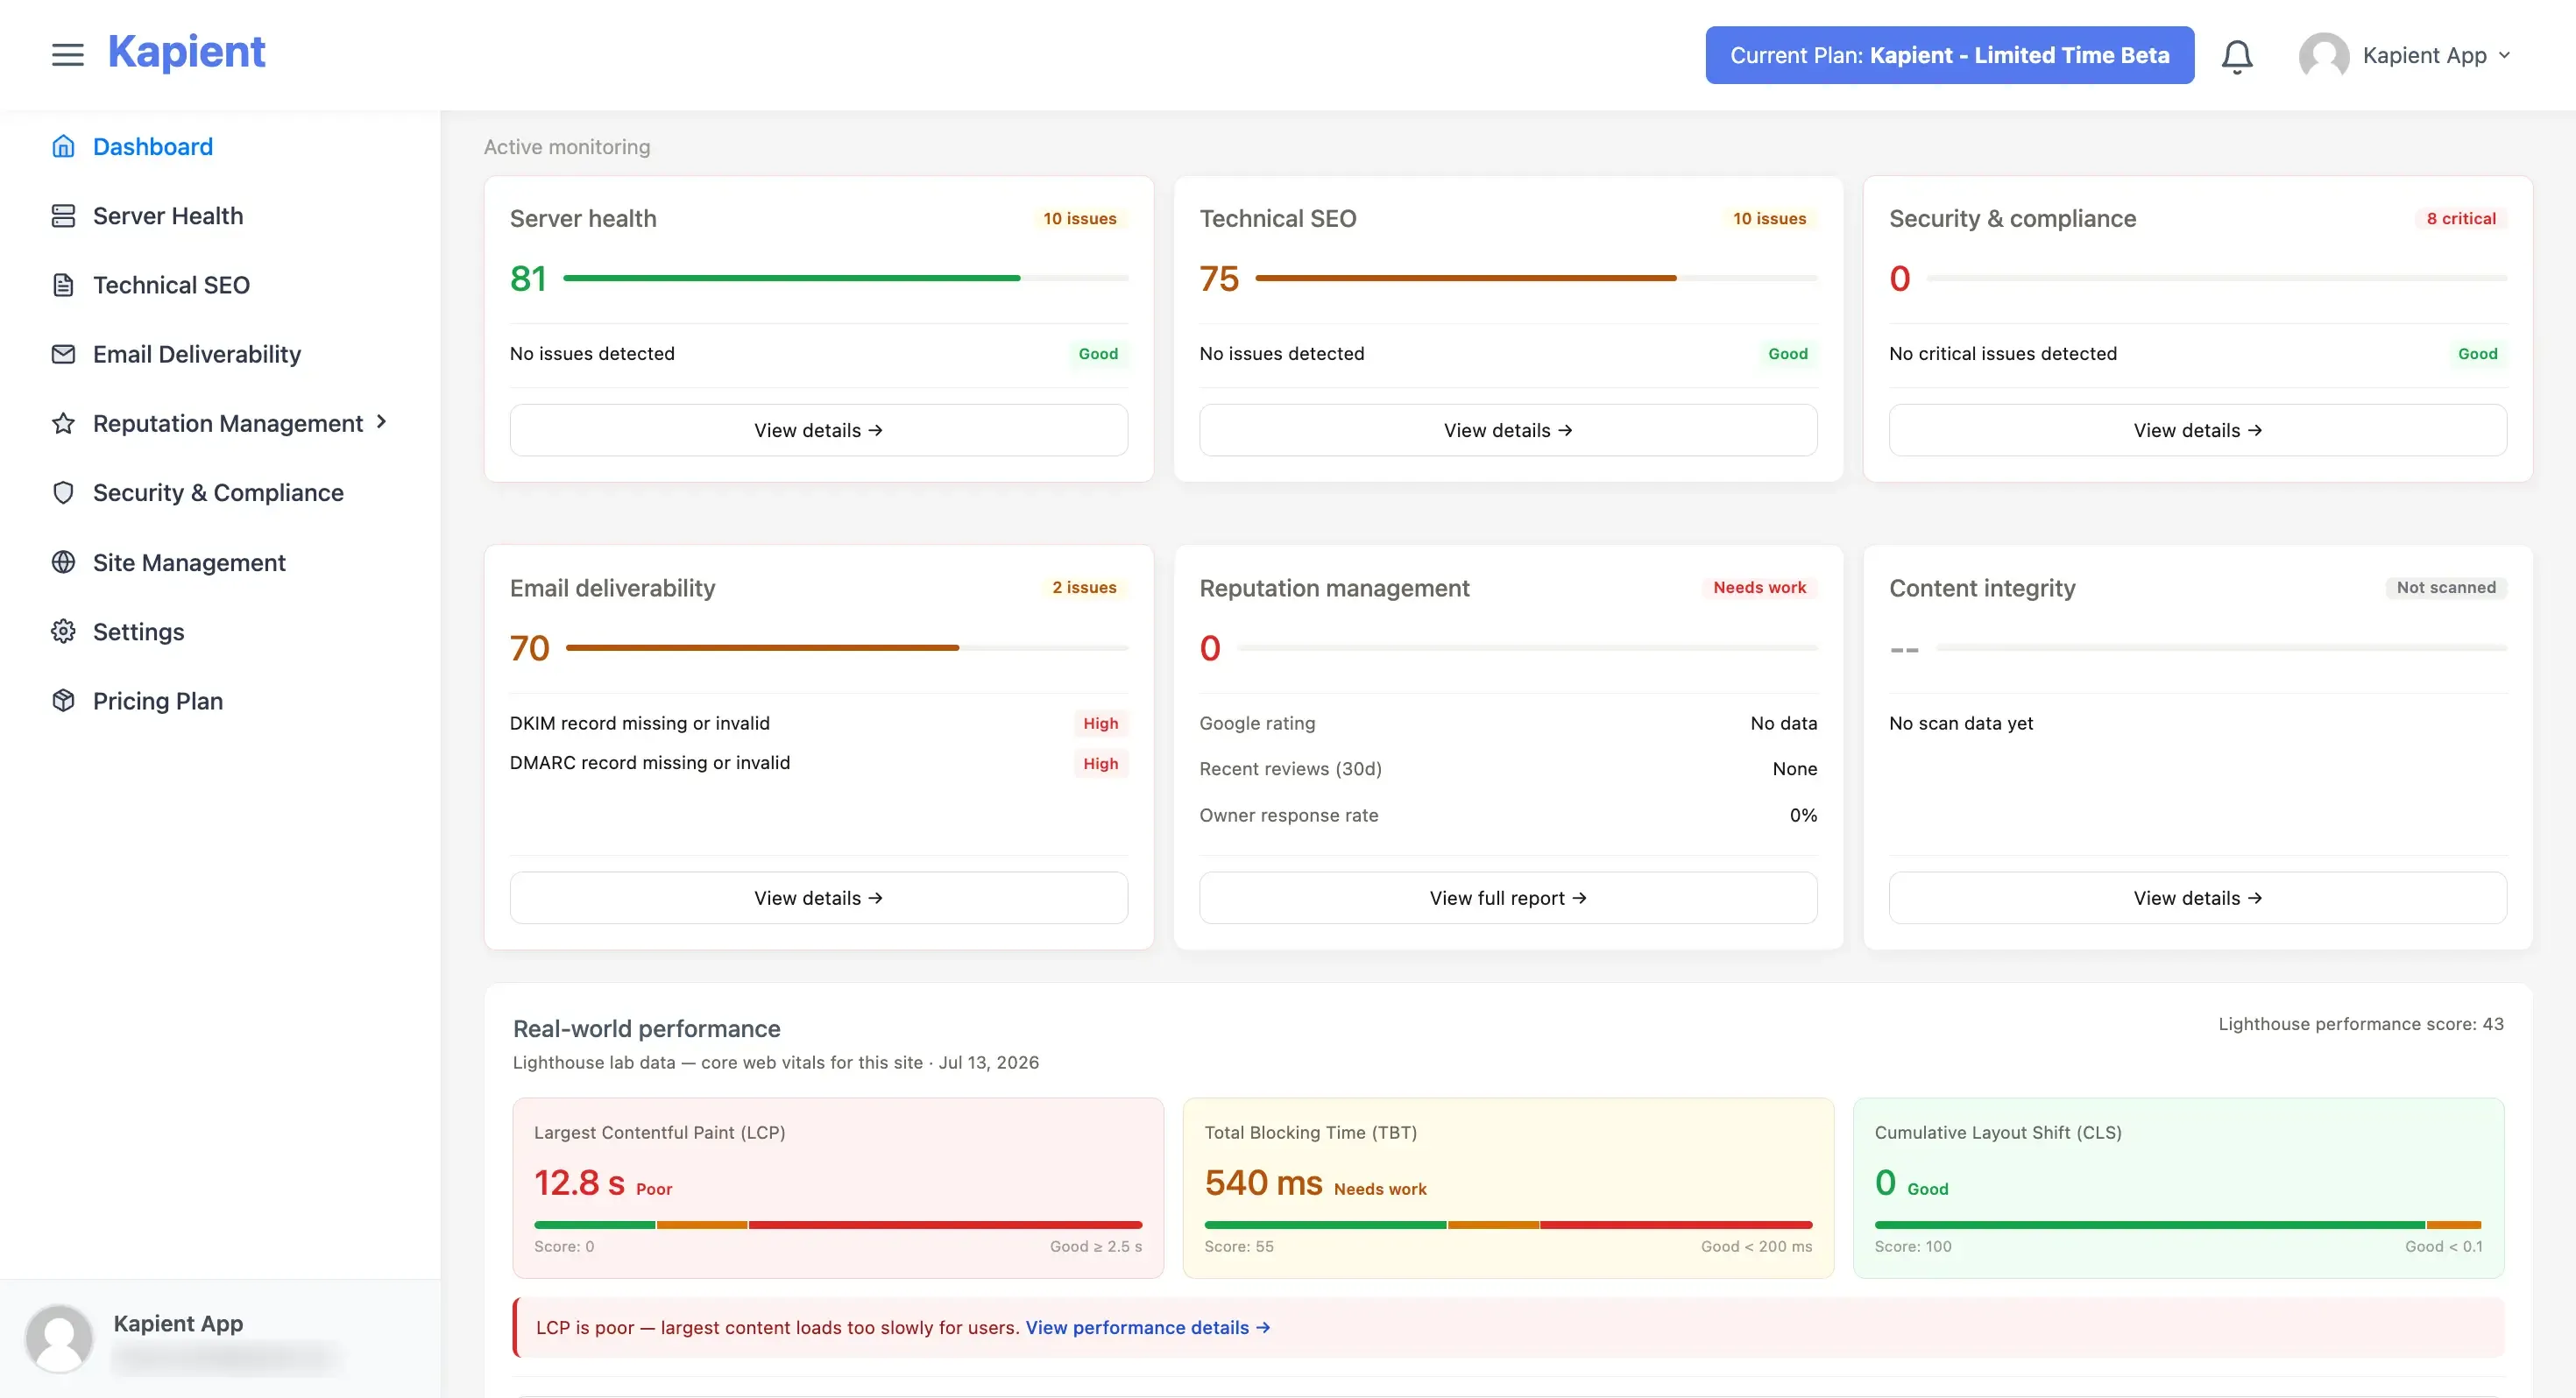The height and width of the screenshot is (1398, 2576).
Task: Click the 10 issues badge on Server health
Action: (x=1080, y=218)
